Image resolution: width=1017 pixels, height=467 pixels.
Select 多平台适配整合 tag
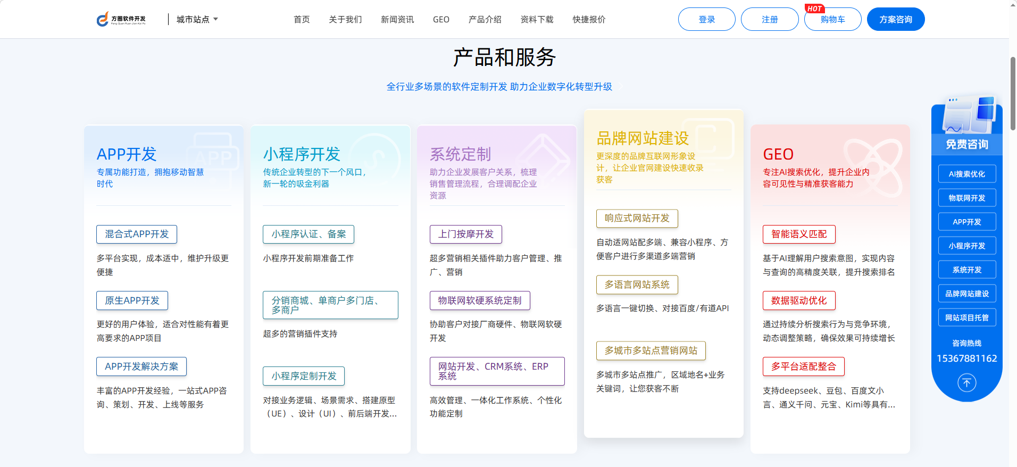coord(804,366)
